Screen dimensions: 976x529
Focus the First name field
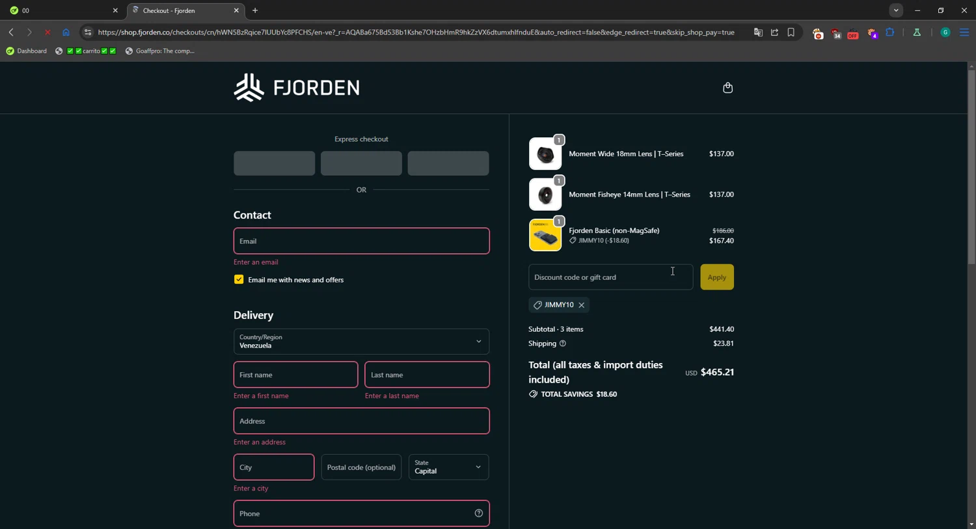(x=295, y=375)
